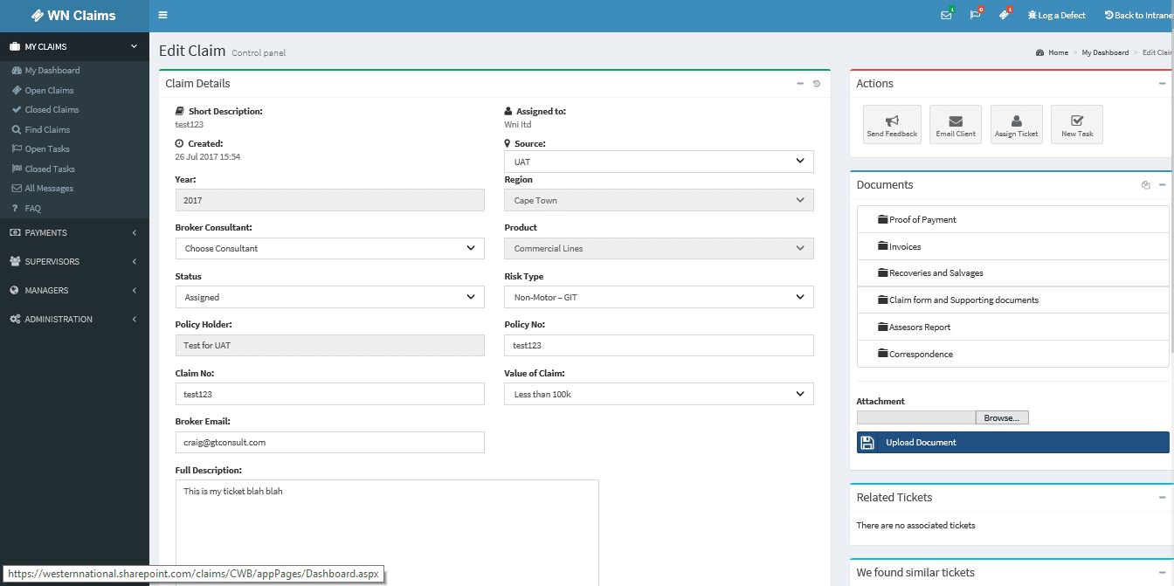1174x586 pixels.
Task: Refresh the Claim Details panel
Action: click(x=817, y=84)
